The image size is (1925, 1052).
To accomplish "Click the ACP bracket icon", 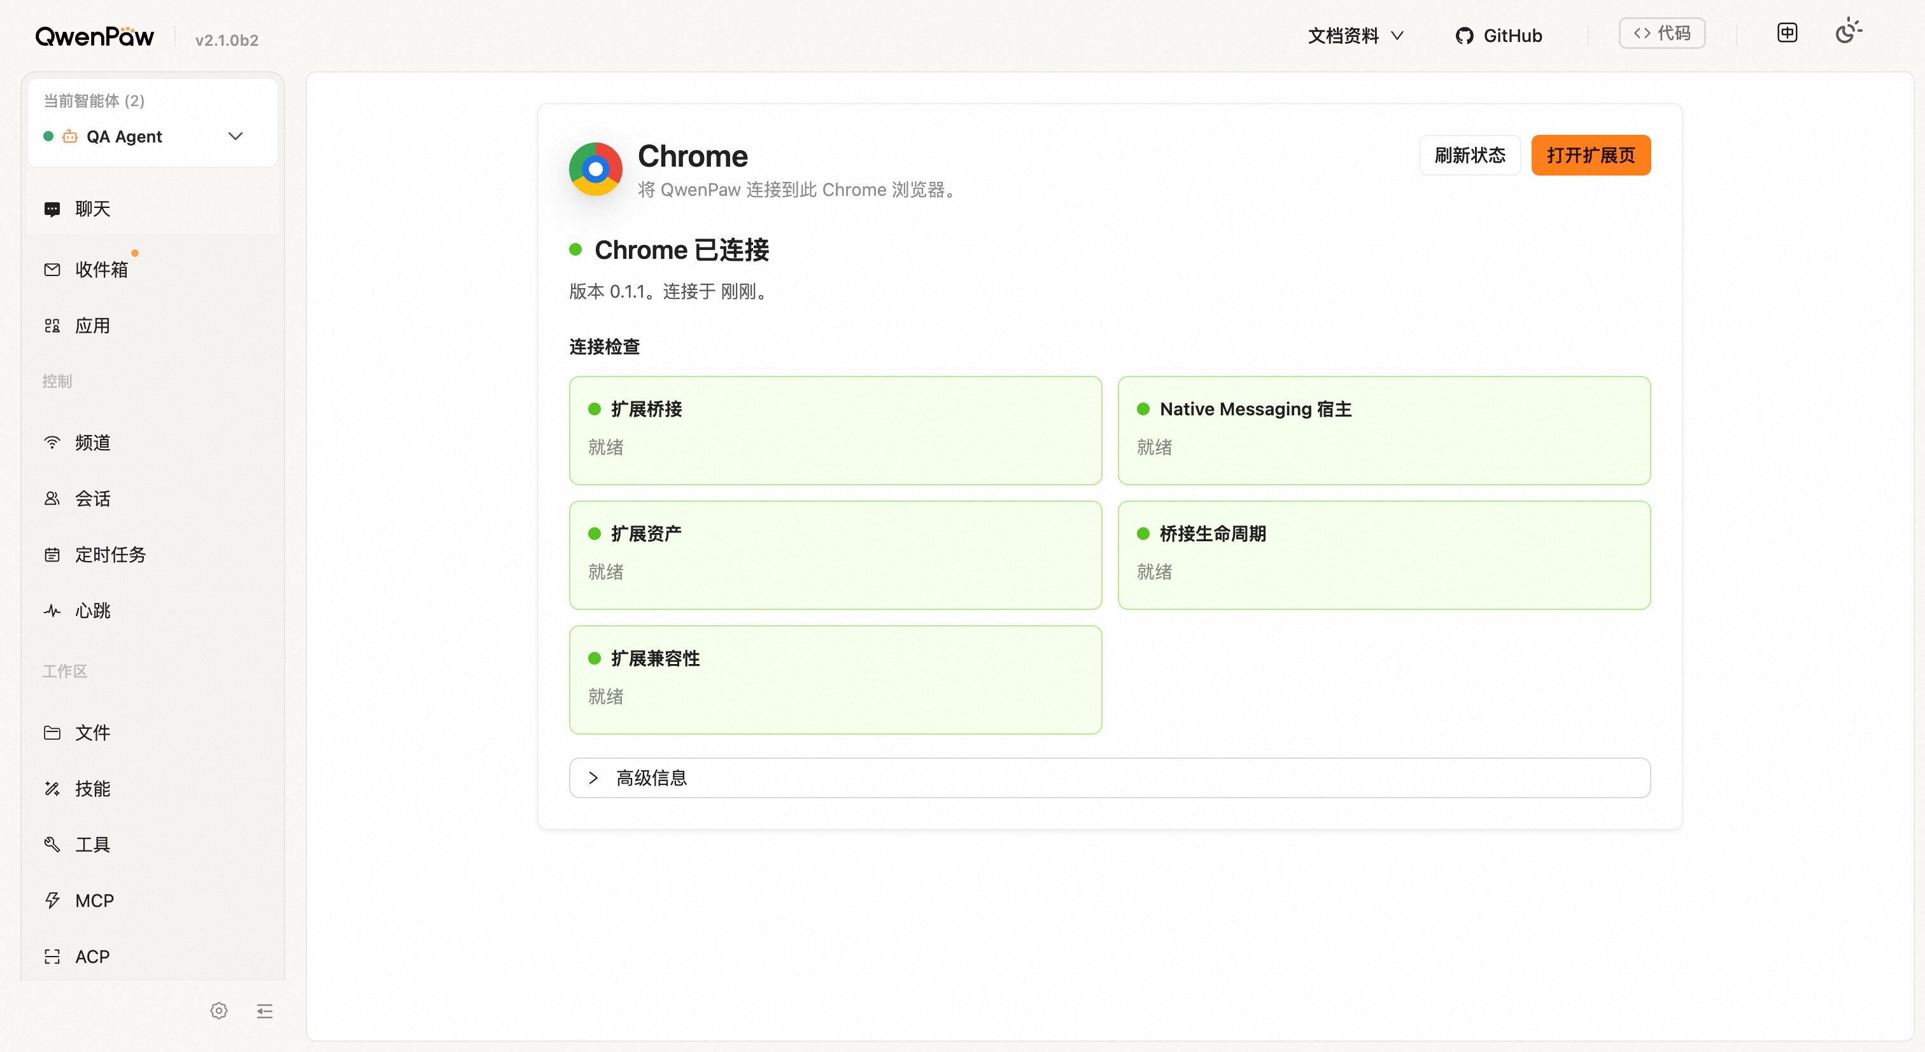I will [x=52, y=957].
